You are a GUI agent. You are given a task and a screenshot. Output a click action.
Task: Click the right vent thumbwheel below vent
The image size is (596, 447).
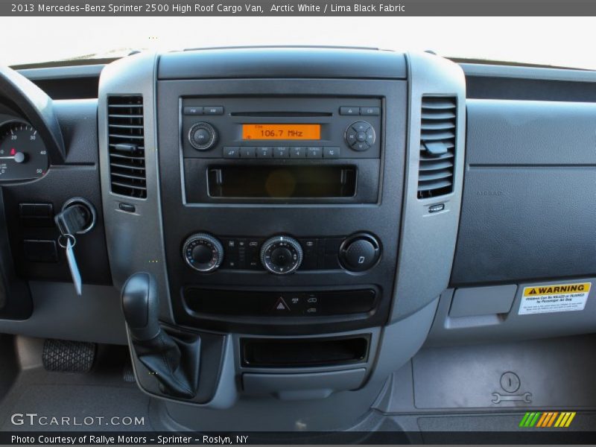tap(437, 208)
